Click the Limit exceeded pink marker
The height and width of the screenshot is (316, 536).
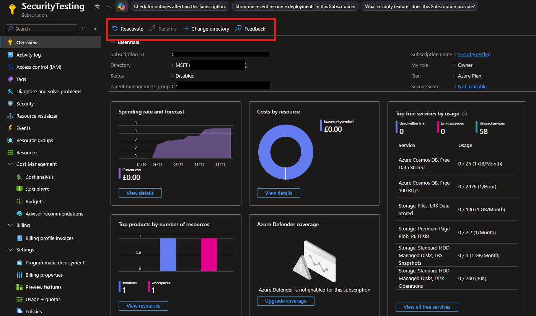tap(438, 127)
